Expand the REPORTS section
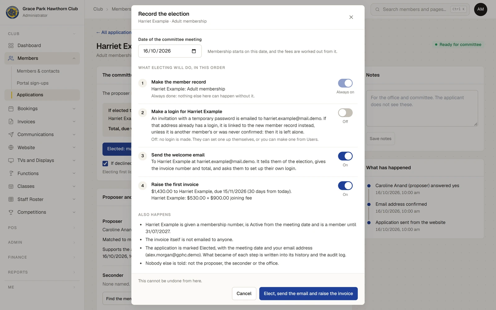Viewport: 496px width, 310px height. (42, 272)
